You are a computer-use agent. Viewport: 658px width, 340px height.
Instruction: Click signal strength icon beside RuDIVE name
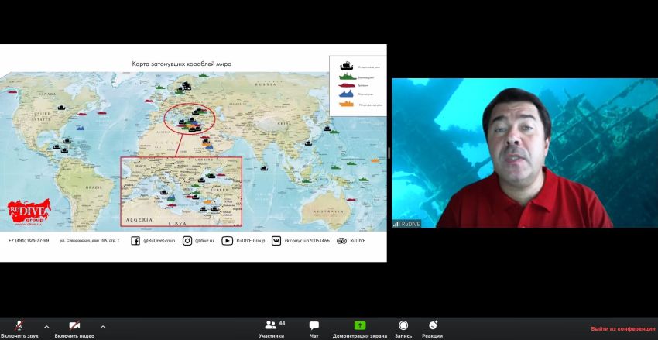pos(396,224)
